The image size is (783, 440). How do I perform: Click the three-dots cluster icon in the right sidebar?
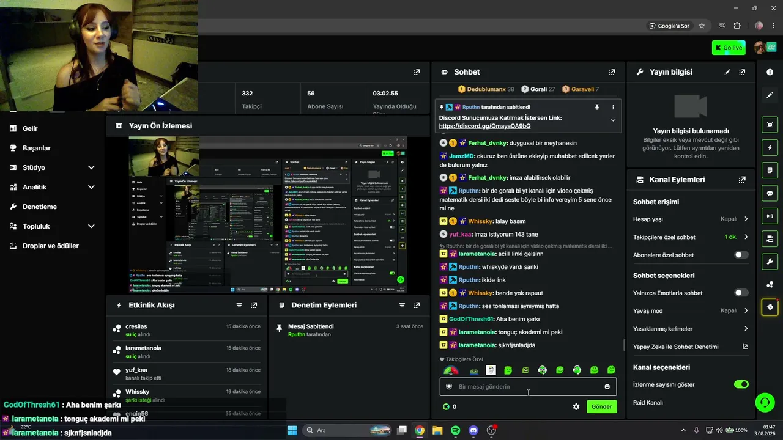770,284
